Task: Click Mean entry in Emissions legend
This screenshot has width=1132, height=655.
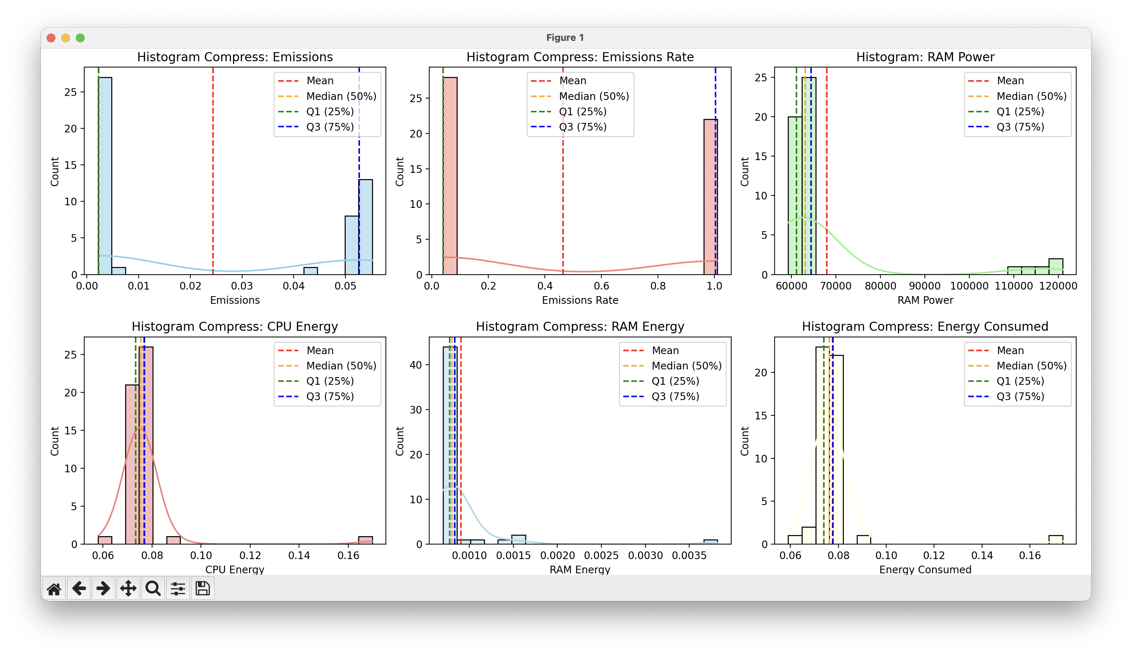Action: [320, 81]
